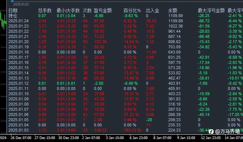The height and width of the screenshot is (142, 243).
Task: Select the date 2025.01.19
Action: coord(19,47)
